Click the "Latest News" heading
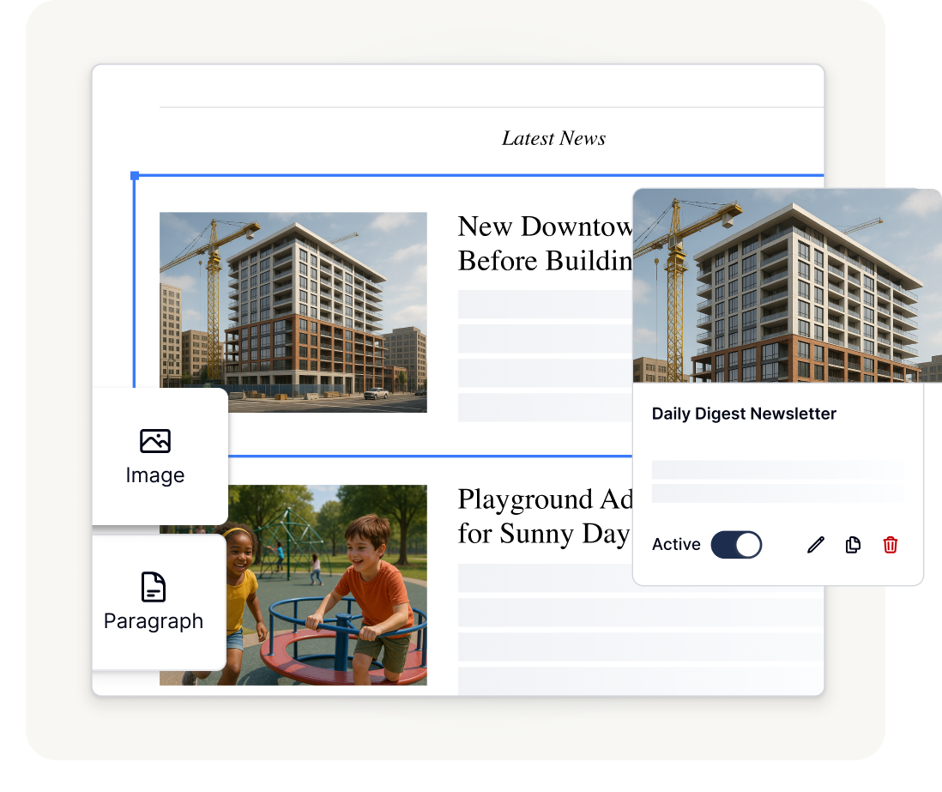Screen dimensions: 942x792 pos(553,138)
